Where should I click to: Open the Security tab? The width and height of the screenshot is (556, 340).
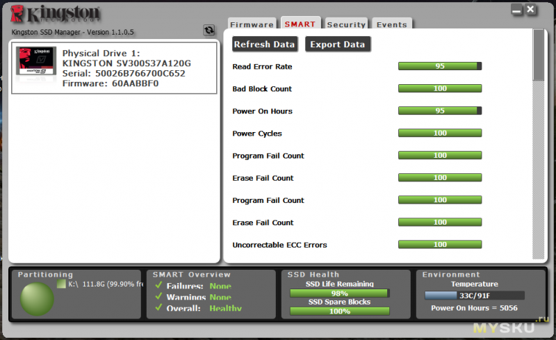pyautogui.click(x=346, y=24)
